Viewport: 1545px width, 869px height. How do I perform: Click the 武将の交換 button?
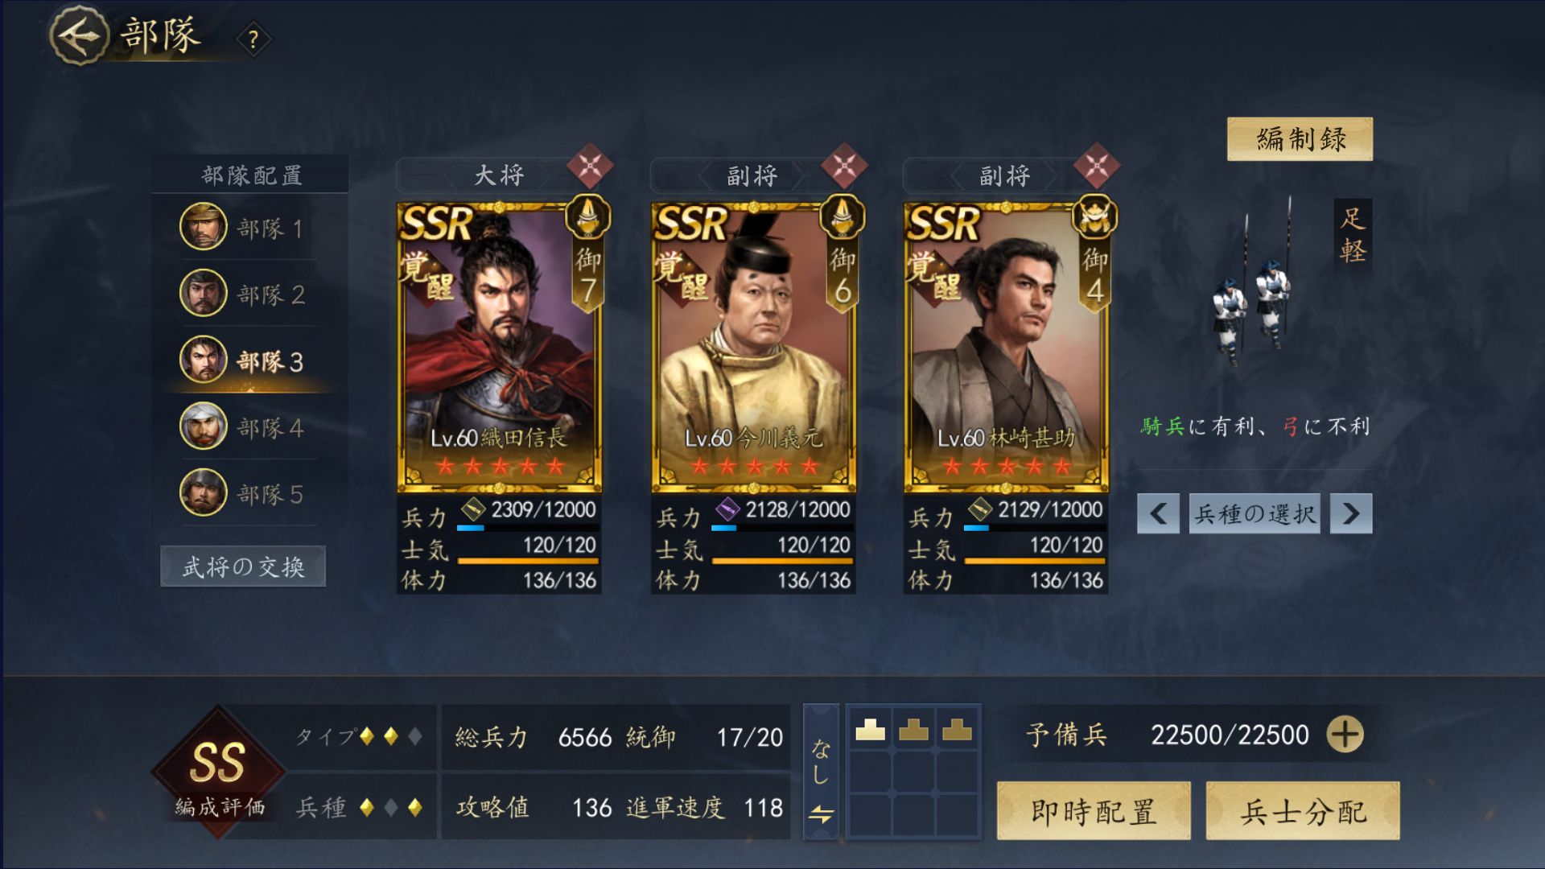pyautogui.click(x=243, y=566)
